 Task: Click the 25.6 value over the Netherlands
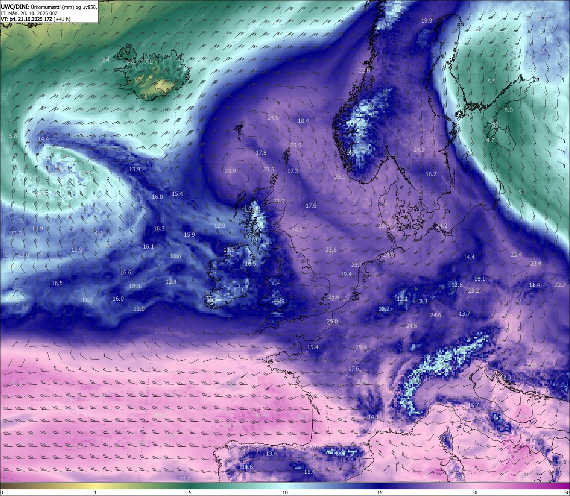click(334, 297)
